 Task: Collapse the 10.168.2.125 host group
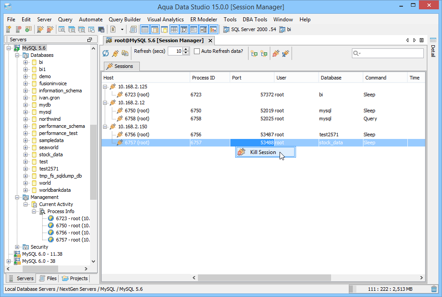coord(105,87)
